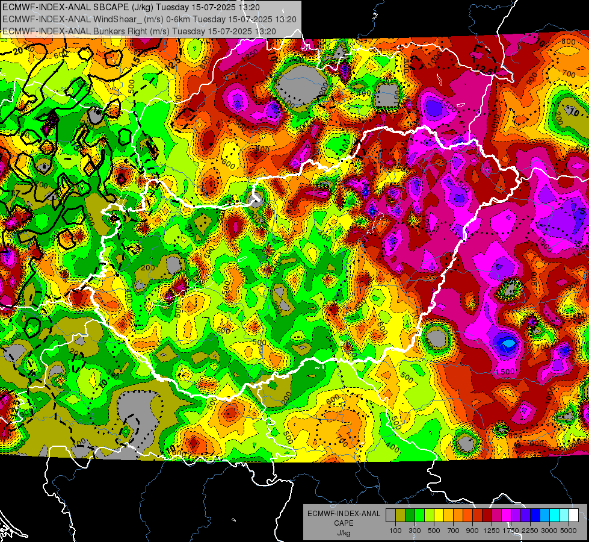The image size is (589, 542).
Task: Click the 500 legend tick label
Action: (x=434, y=531)
